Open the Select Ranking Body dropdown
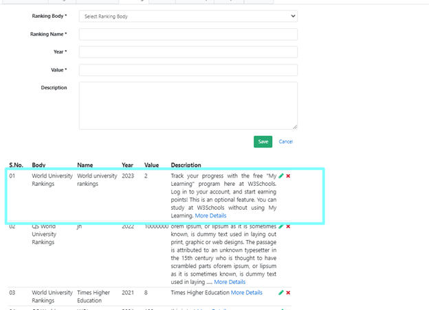The image size is (429, 310). pos(188,16)
